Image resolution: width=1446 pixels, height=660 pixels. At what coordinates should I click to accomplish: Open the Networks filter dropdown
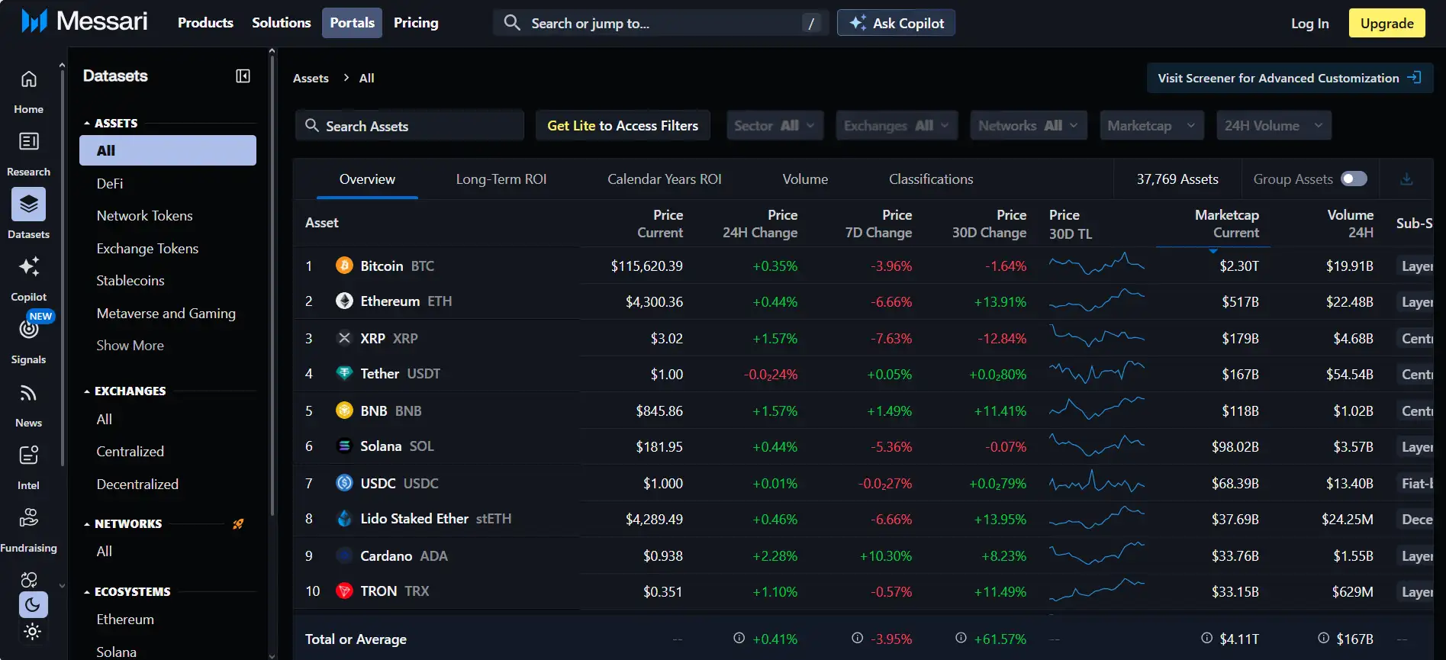coord(1027,126)
